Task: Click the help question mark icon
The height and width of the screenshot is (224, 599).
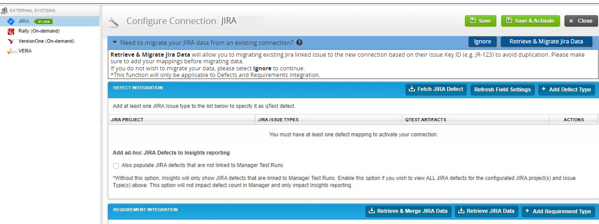Action: coord(299,43)
